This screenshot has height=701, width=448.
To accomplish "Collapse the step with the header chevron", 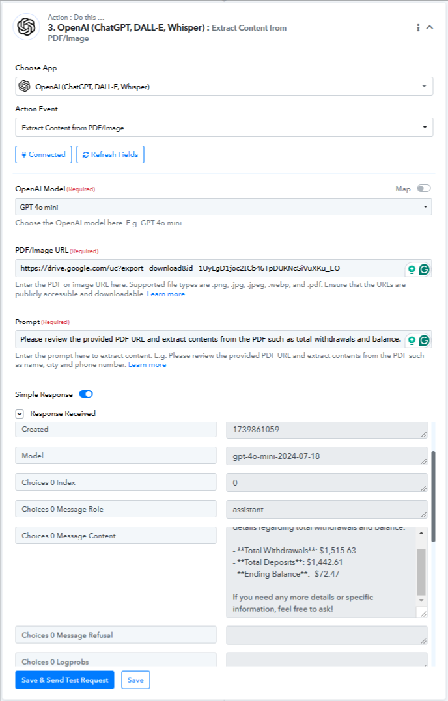I will (x=430, y=28).
